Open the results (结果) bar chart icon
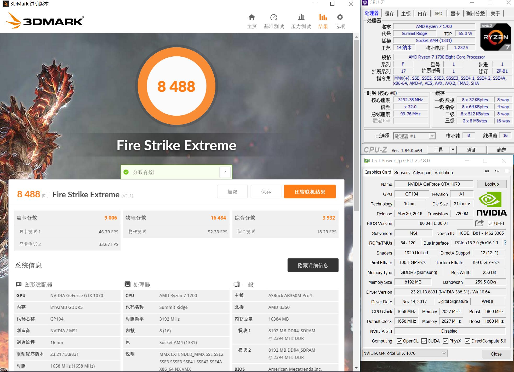514x372 pixels. click(323, 17)
